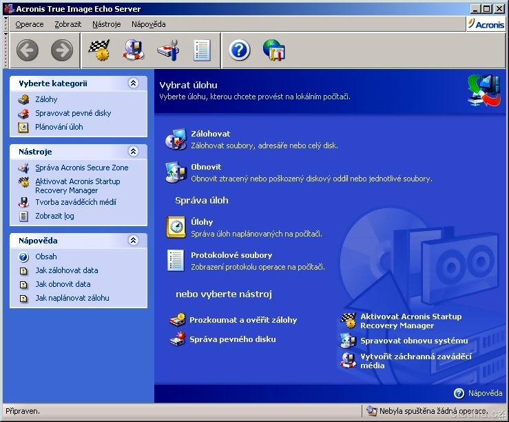Click the Forward arrow toolbar button
Screen dimensions: 509x422
[x=62, y=50]
